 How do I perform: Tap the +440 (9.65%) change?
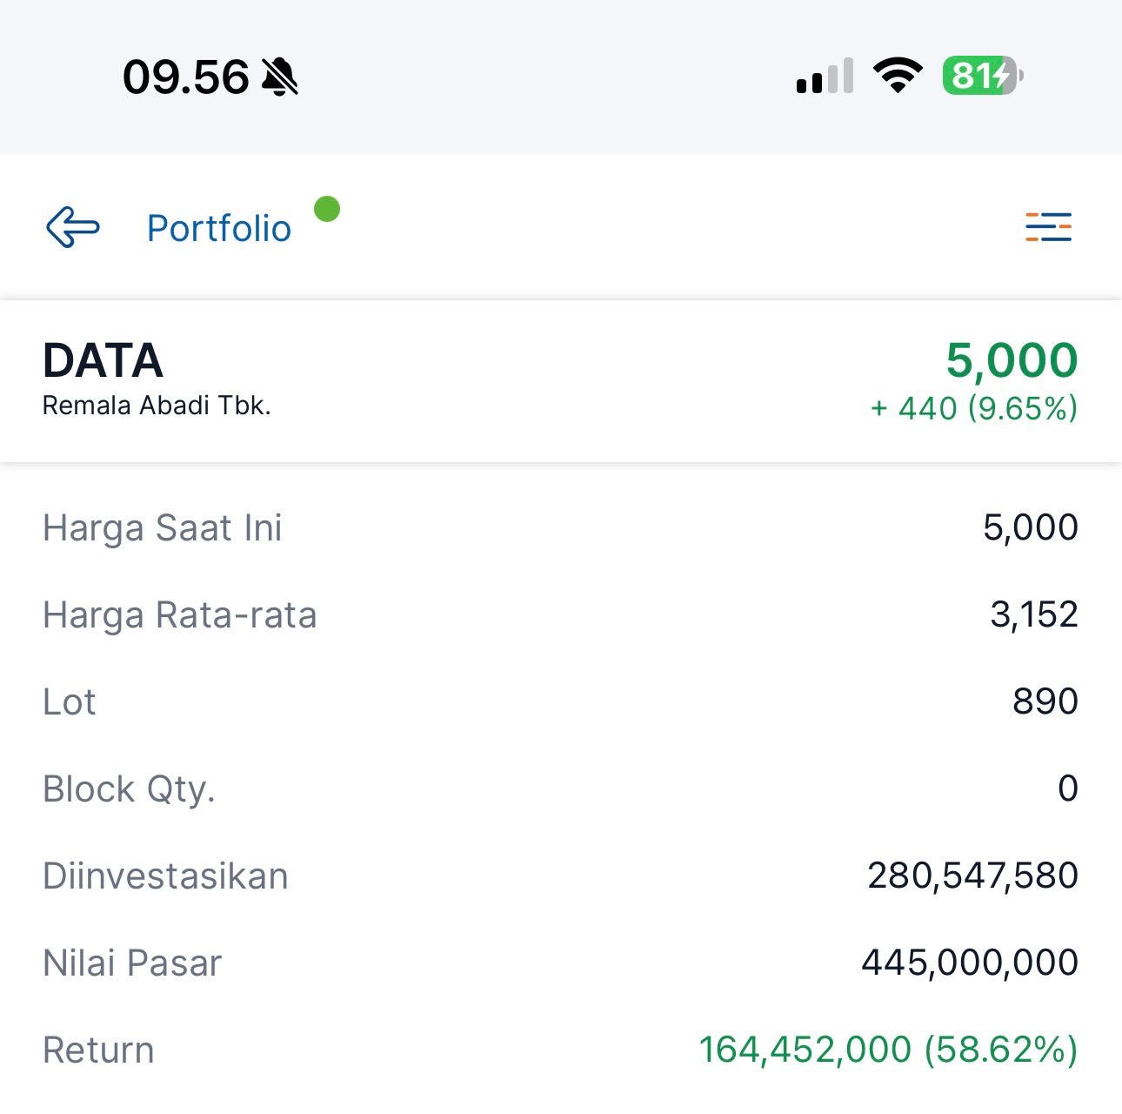[974, 408]
